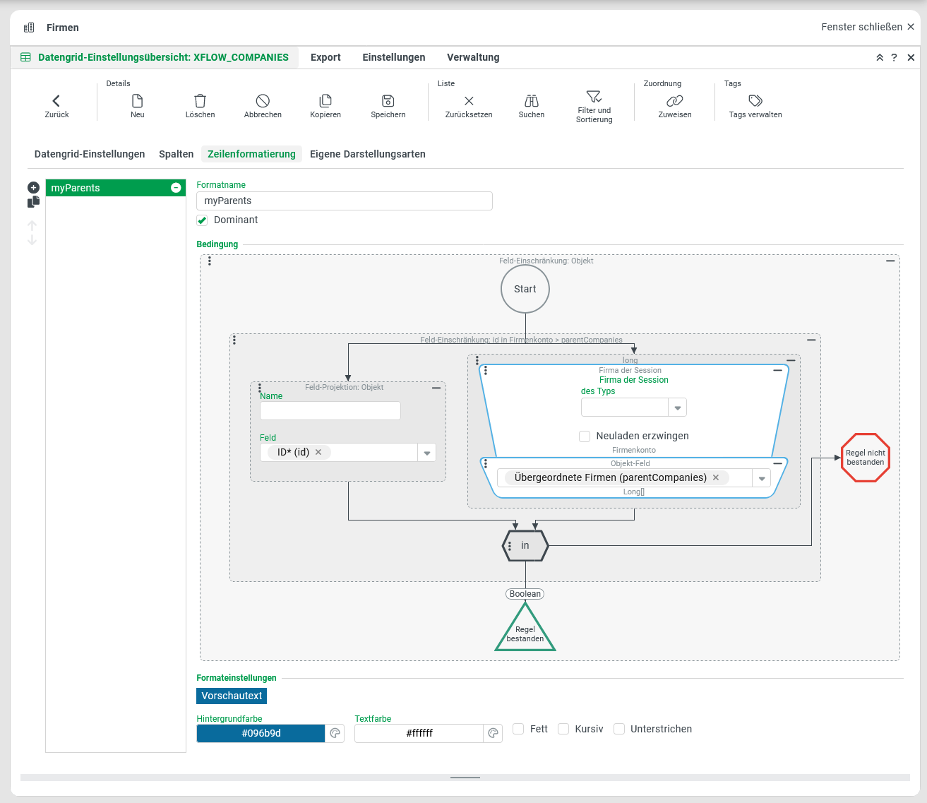
Task: Open the Export menu
Action: pos(325,58)
